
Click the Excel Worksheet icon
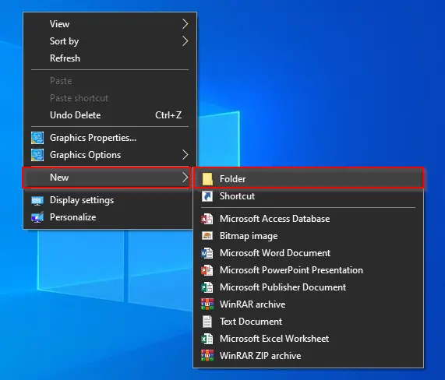pyautogui.click(x=207, y=339)
